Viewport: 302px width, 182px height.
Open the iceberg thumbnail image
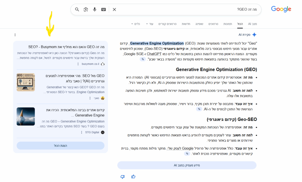point(26,117)
